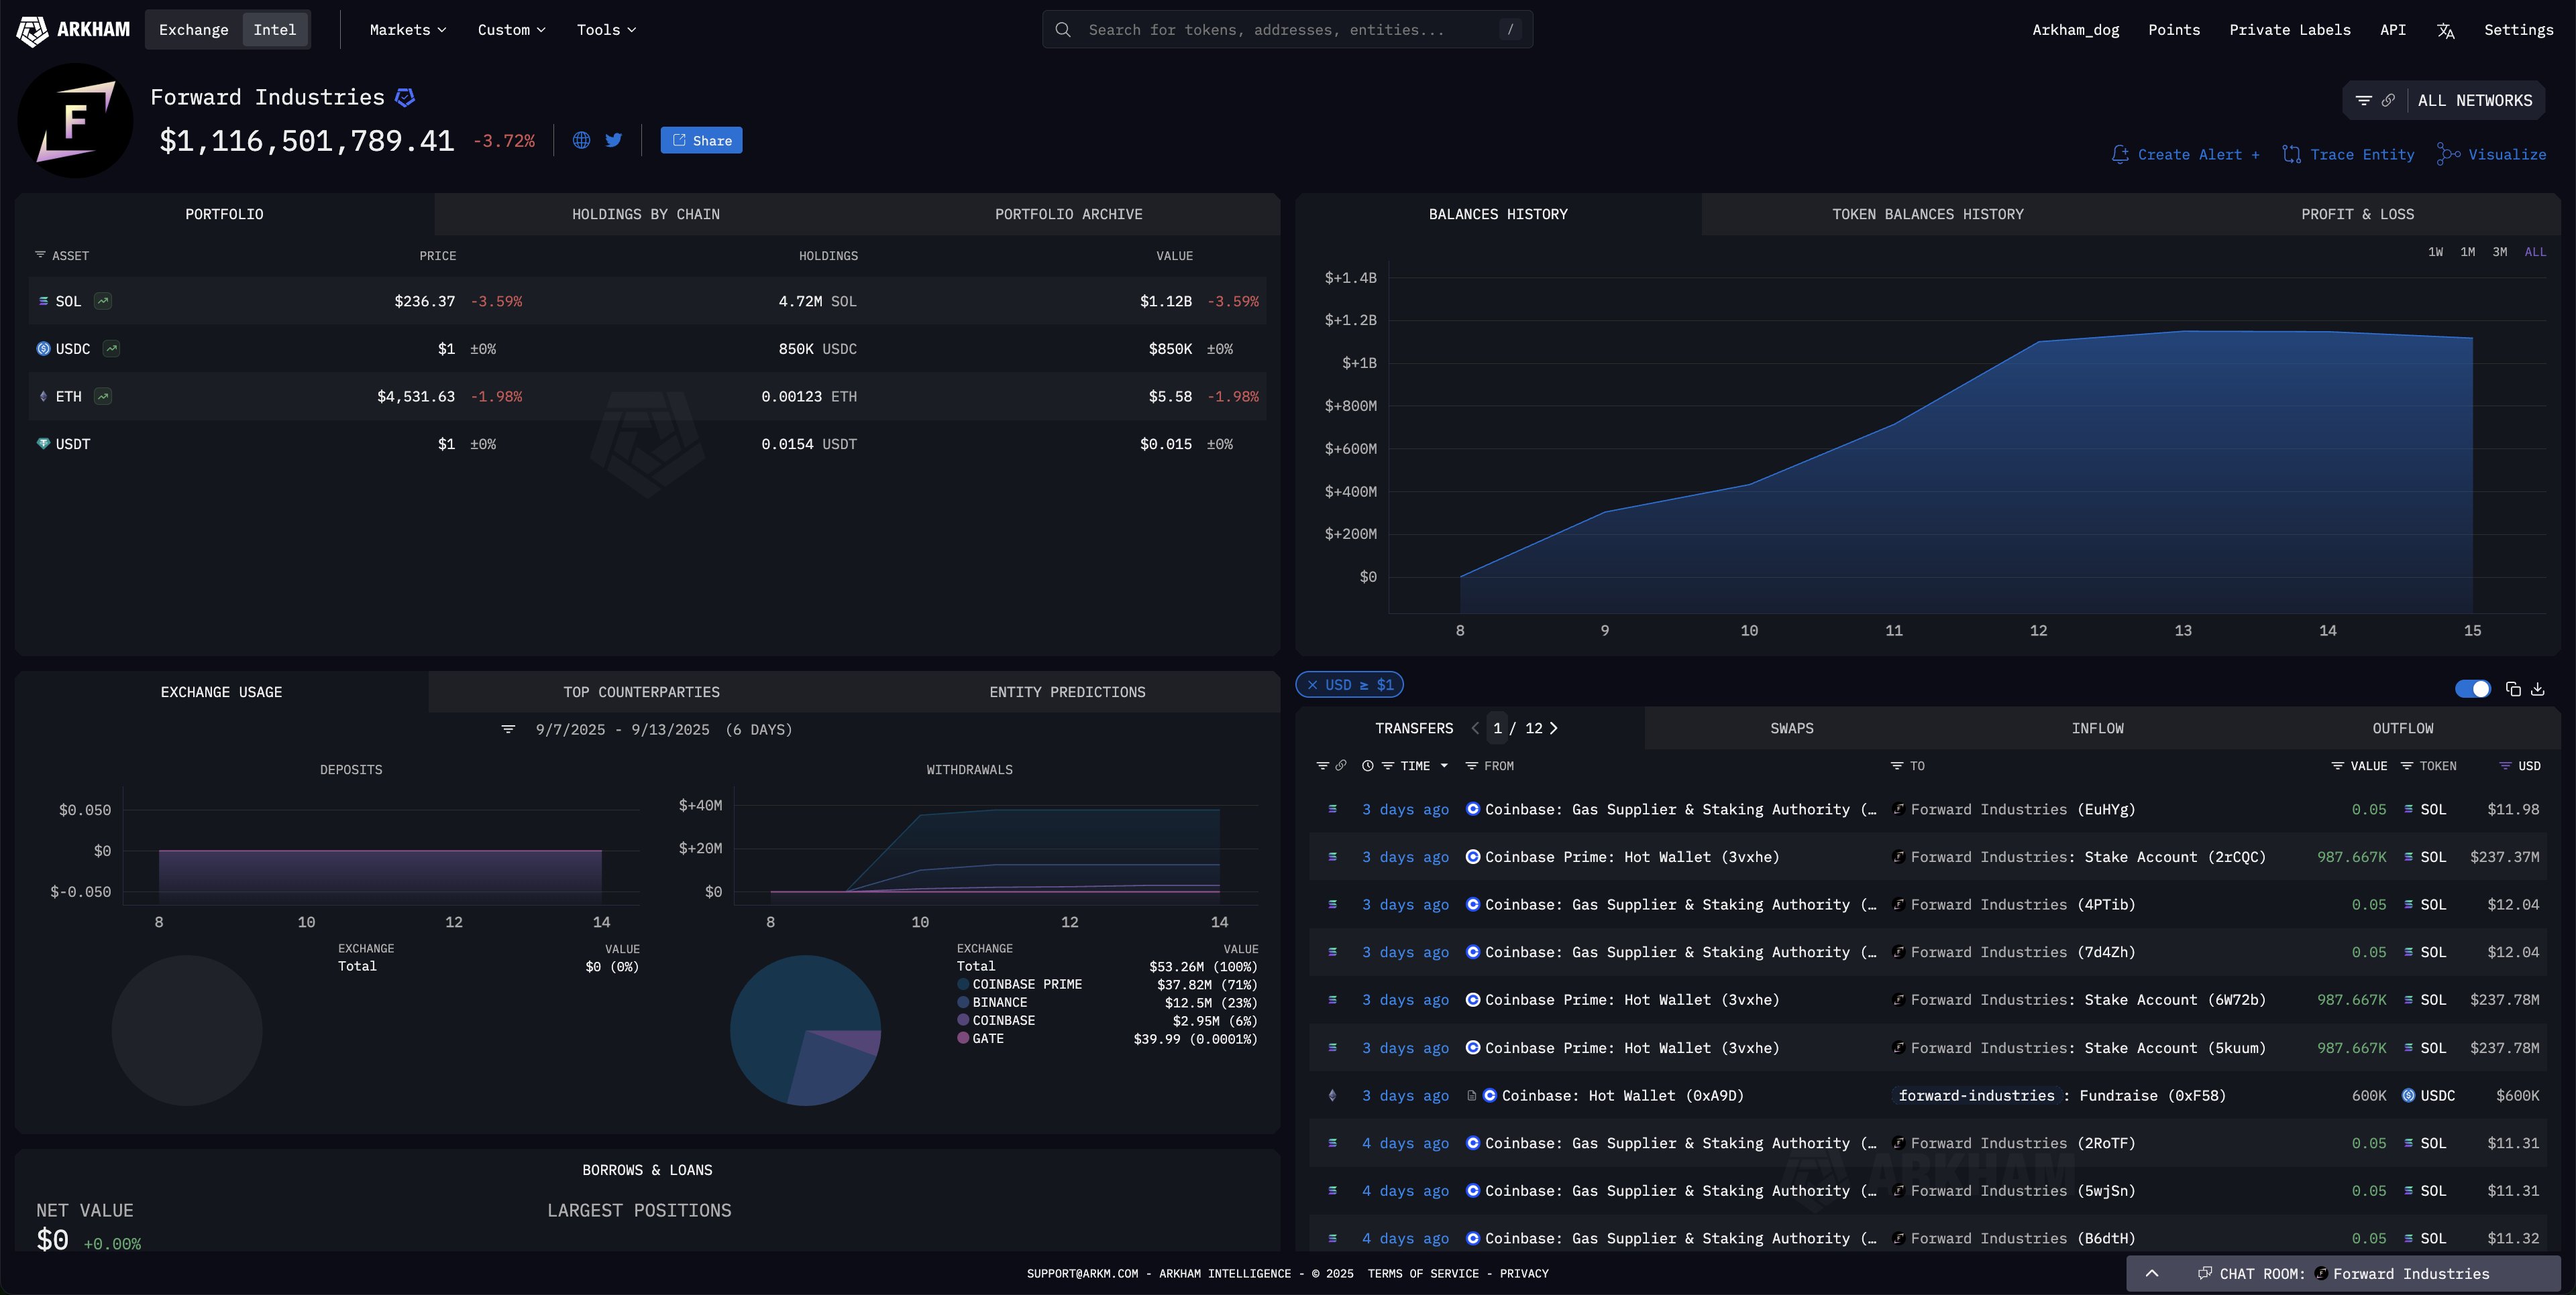The width and height of the screenshot is (2576, 1295).
Task: Open the Profit & Loss tab
Action: (2357, 214)
